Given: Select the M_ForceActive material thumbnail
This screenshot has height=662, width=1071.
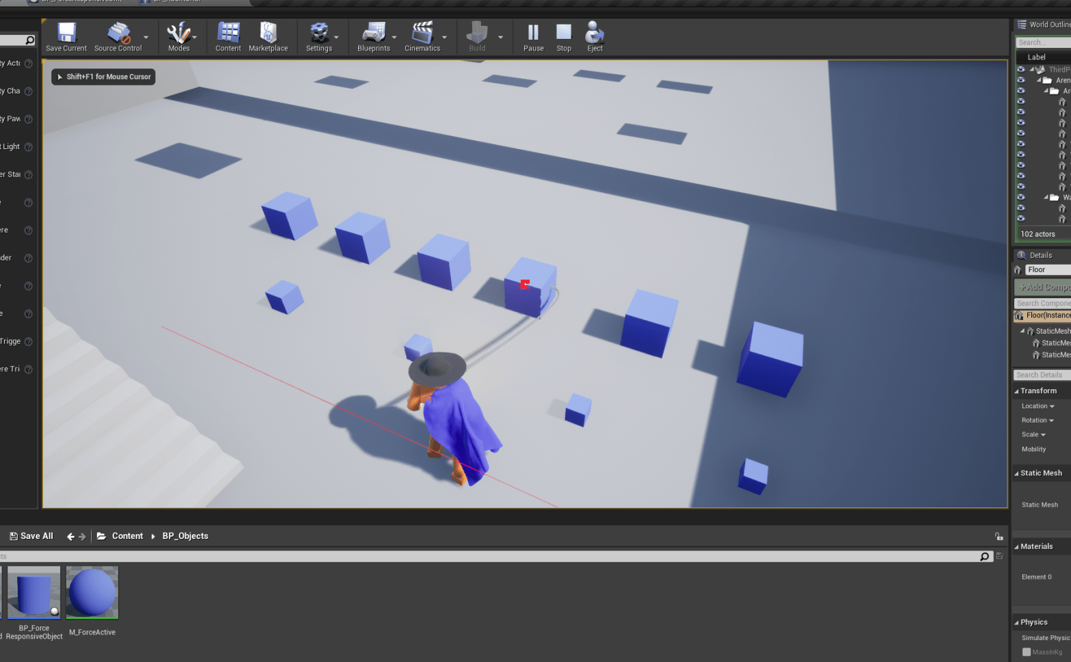Looking at the screenshot, I should (92, 593).
